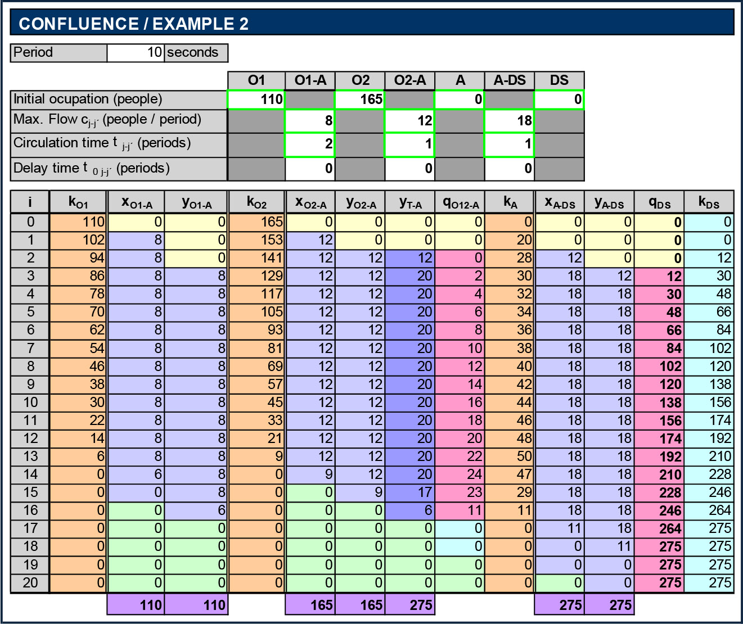
Task: Click the O2-A delay time cell
Action: click(x=409, y=169)
